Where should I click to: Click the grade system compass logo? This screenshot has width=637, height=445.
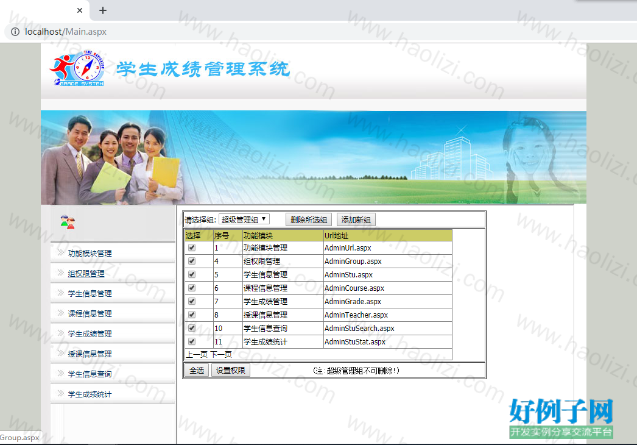(x=77, y=68)
